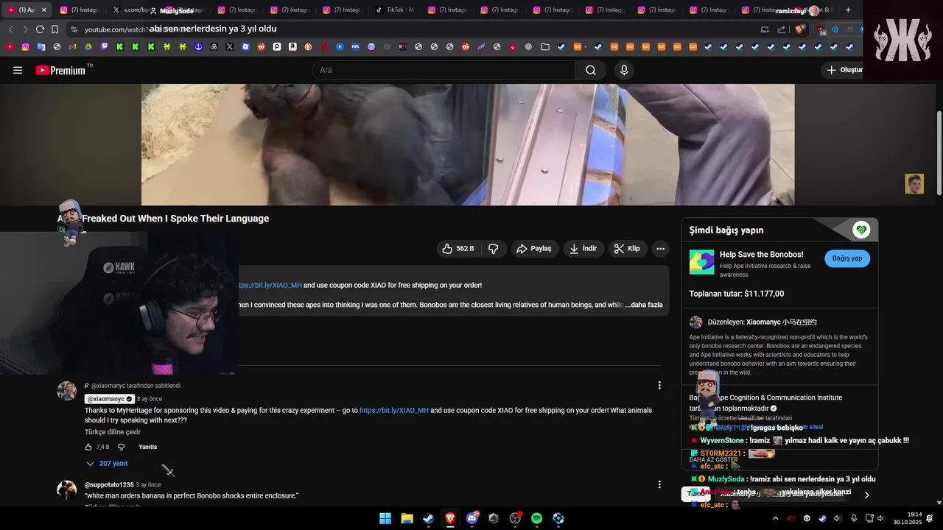943x530 pixels.
Task: Open the Windows Start menu
Action: coord(385,518)
